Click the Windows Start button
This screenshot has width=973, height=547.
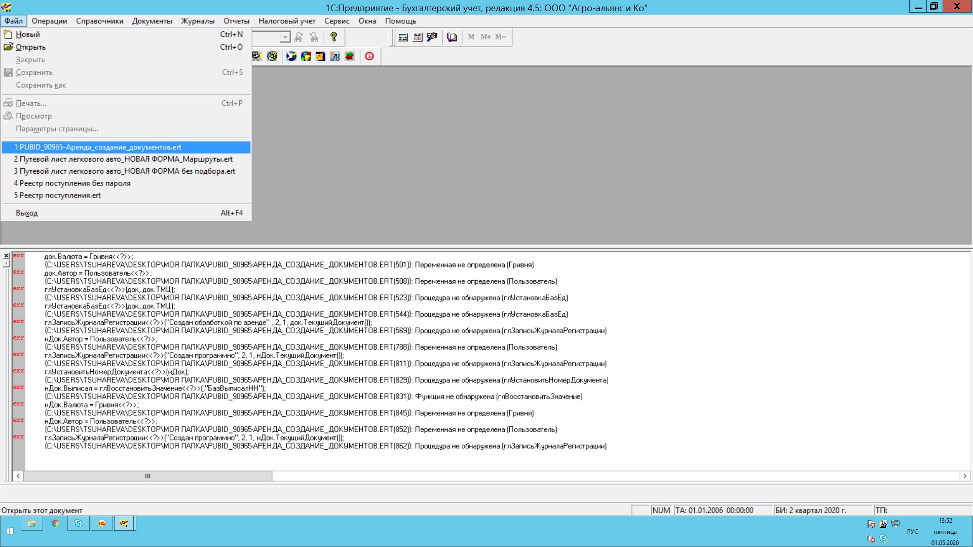click(x=10, y=531)
